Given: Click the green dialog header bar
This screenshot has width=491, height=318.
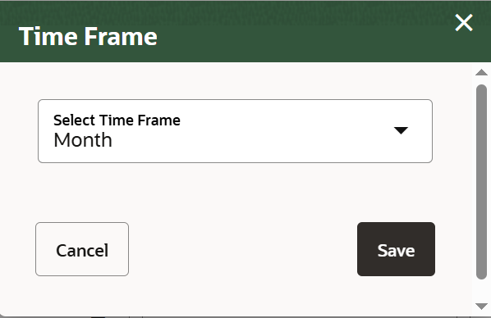Looking at the screenshot, I should [x=245, y=31].
